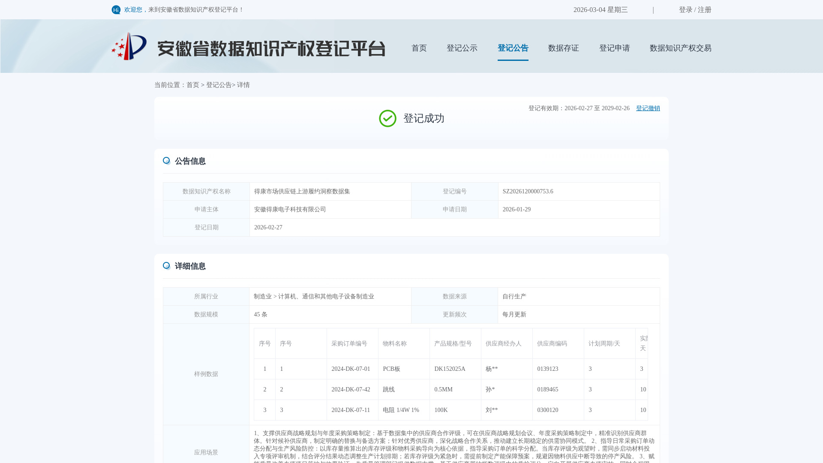823x463 pixels.
Task: Click the bullet icon beside 公告信息
Action: tap(167, 161)
